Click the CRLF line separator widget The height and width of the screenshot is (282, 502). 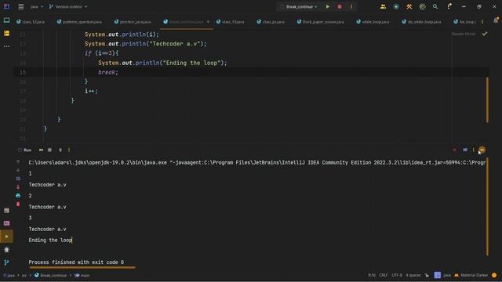coord(384,275)
